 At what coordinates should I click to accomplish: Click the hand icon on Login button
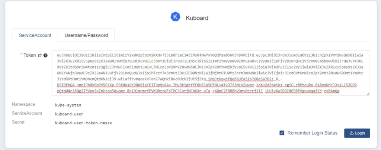pyautogui.click(x=351, y=133)
